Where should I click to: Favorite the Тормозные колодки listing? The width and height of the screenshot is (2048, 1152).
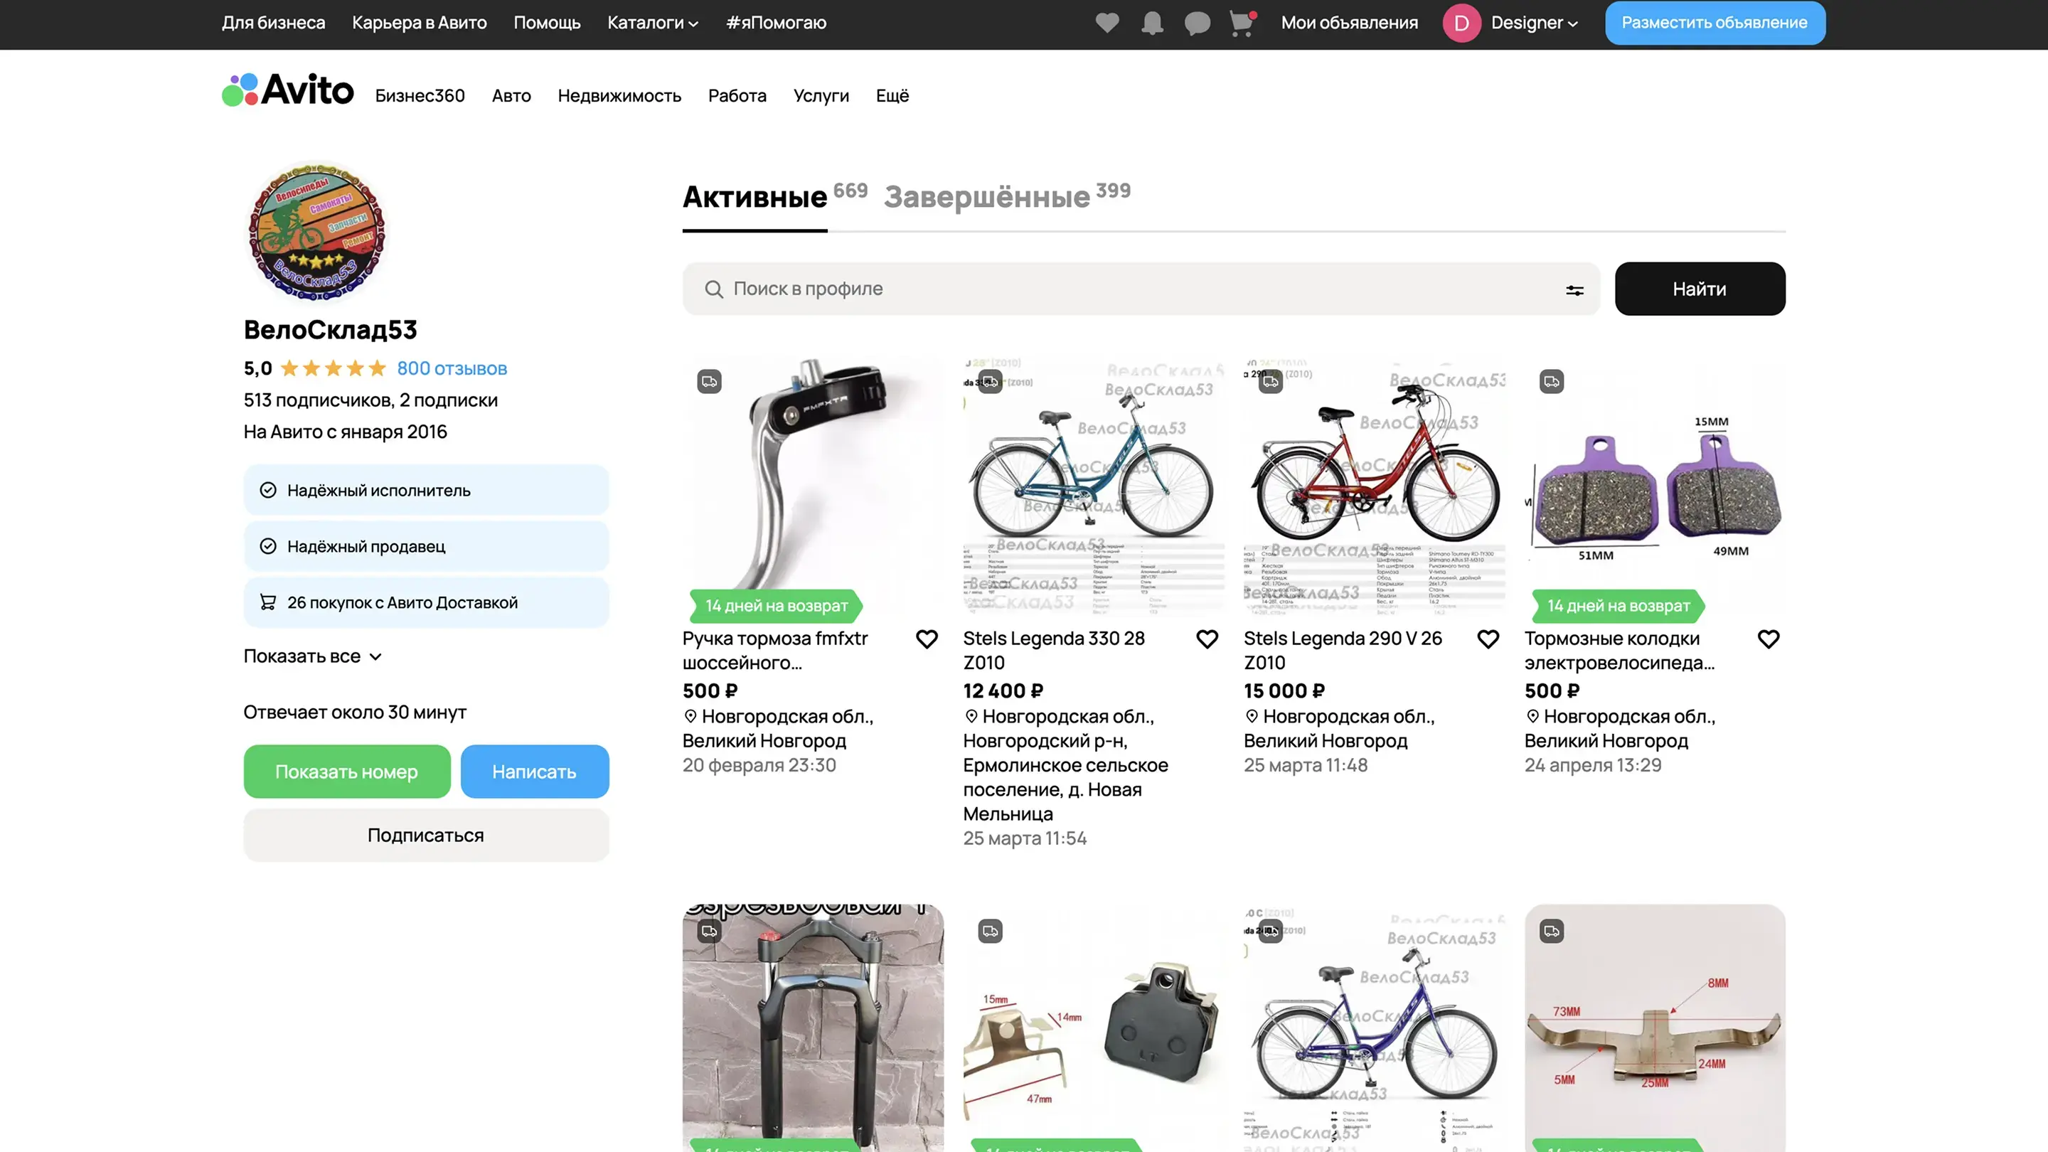(x=1768, y=639)
